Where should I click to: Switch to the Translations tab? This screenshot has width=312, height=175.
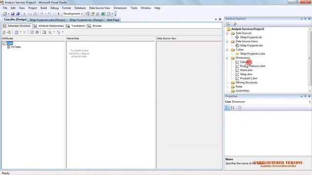[x=76, y=26]
